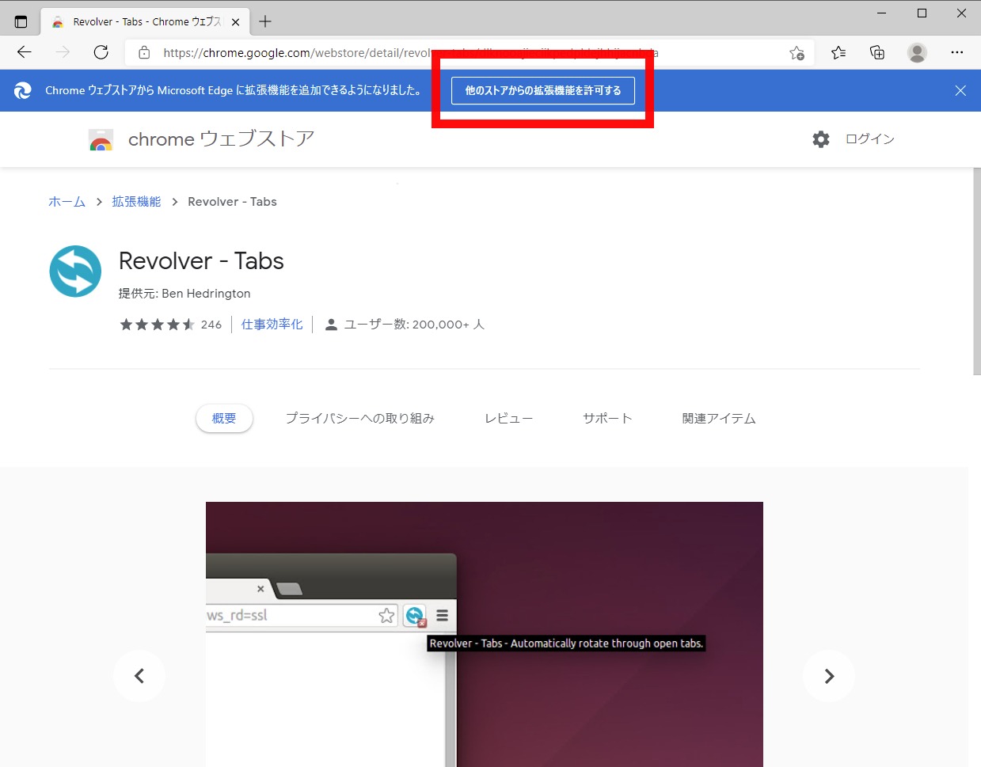Click 他のストアからの拡張機能を許可する button
Viewport: 981px width, 767px height.
point(542,91)
